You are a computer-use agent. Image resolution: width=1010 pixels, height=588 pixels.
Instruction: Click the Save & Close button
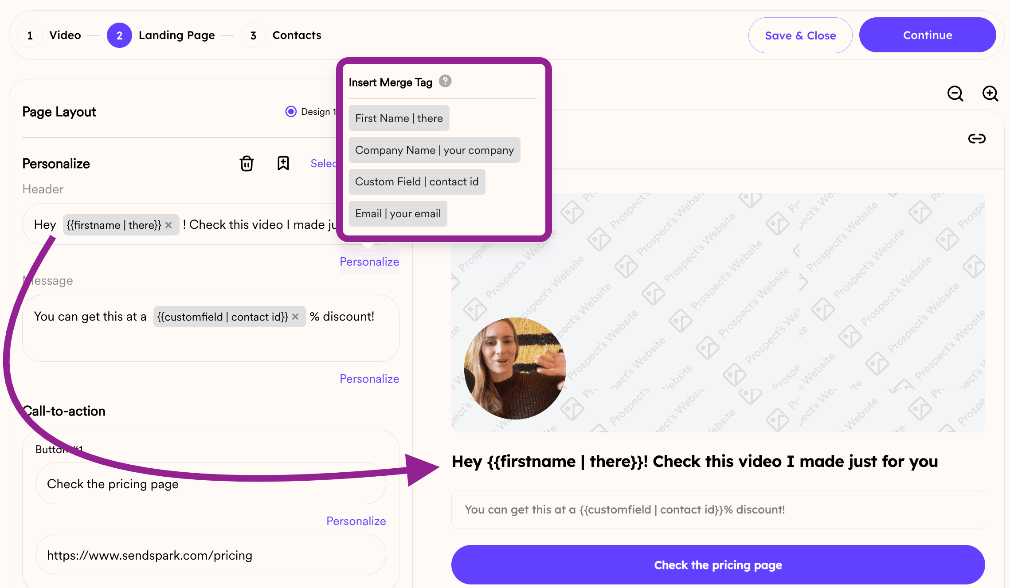coord(800,35)
